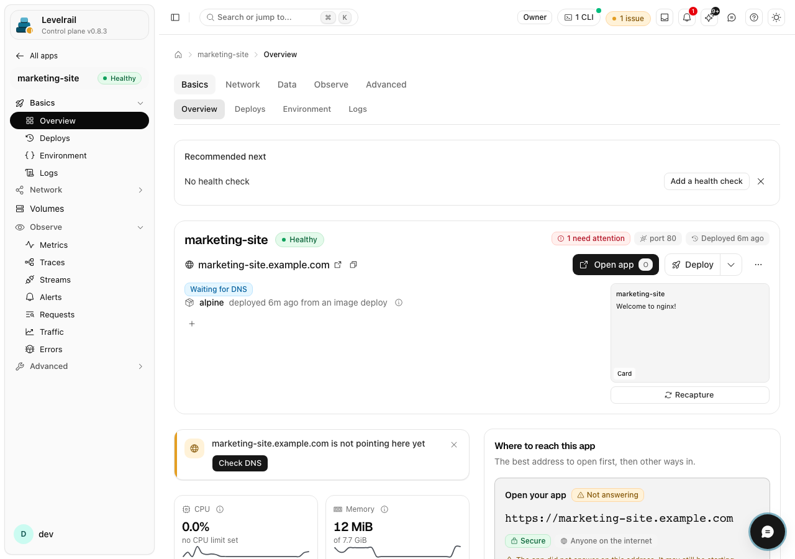Open the Deploys sub-tab

tap(250, 109)
